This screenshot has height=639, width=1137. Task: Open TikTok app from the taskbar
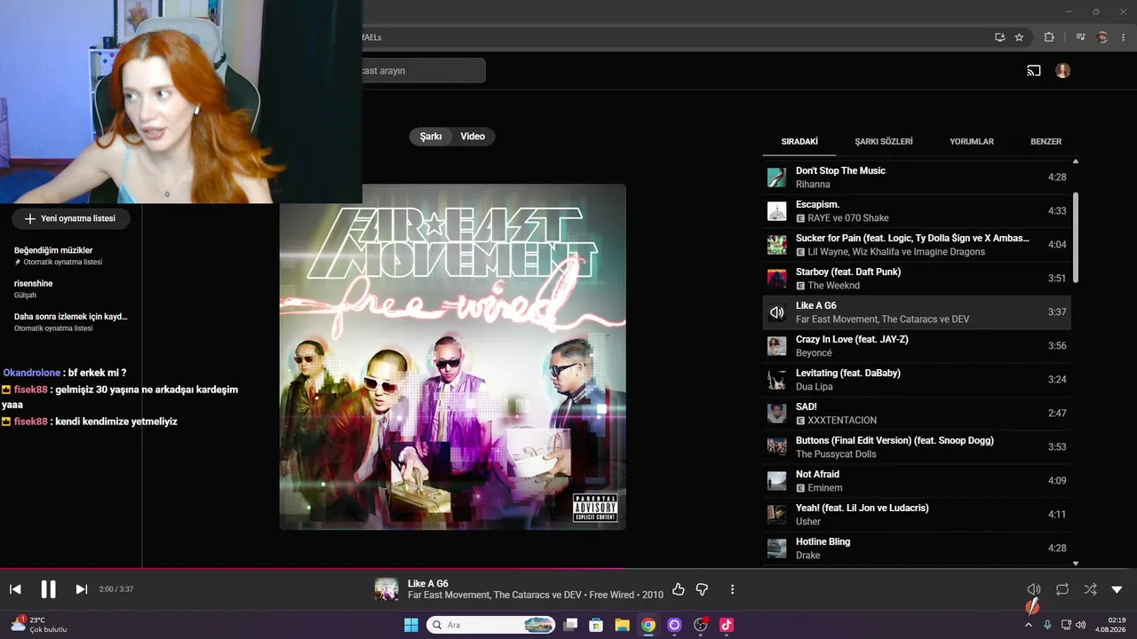coord(726,625)
